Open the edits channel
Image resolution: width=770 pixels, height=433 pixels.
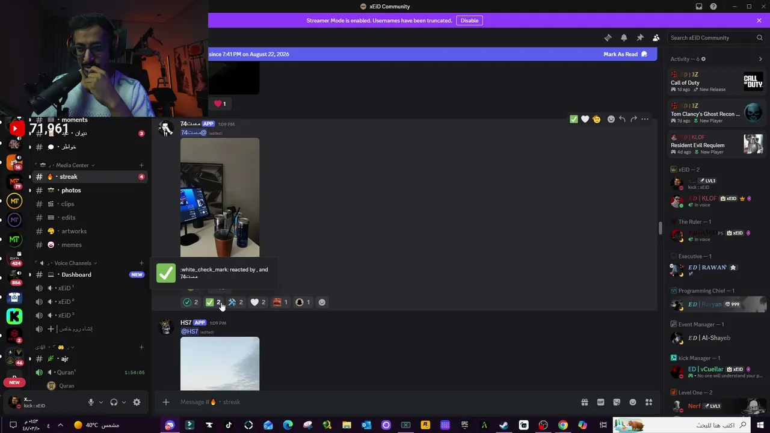[x=90, y=218]
